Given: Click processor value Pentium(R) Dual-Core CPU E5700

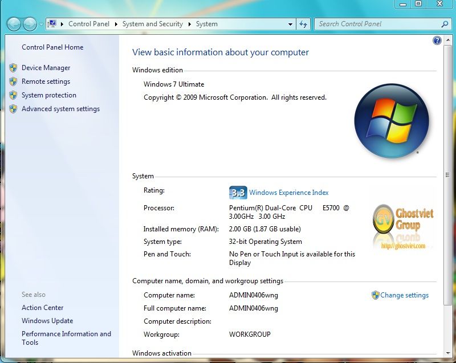Looking at the screenshot, I should [x=289, y=212].
